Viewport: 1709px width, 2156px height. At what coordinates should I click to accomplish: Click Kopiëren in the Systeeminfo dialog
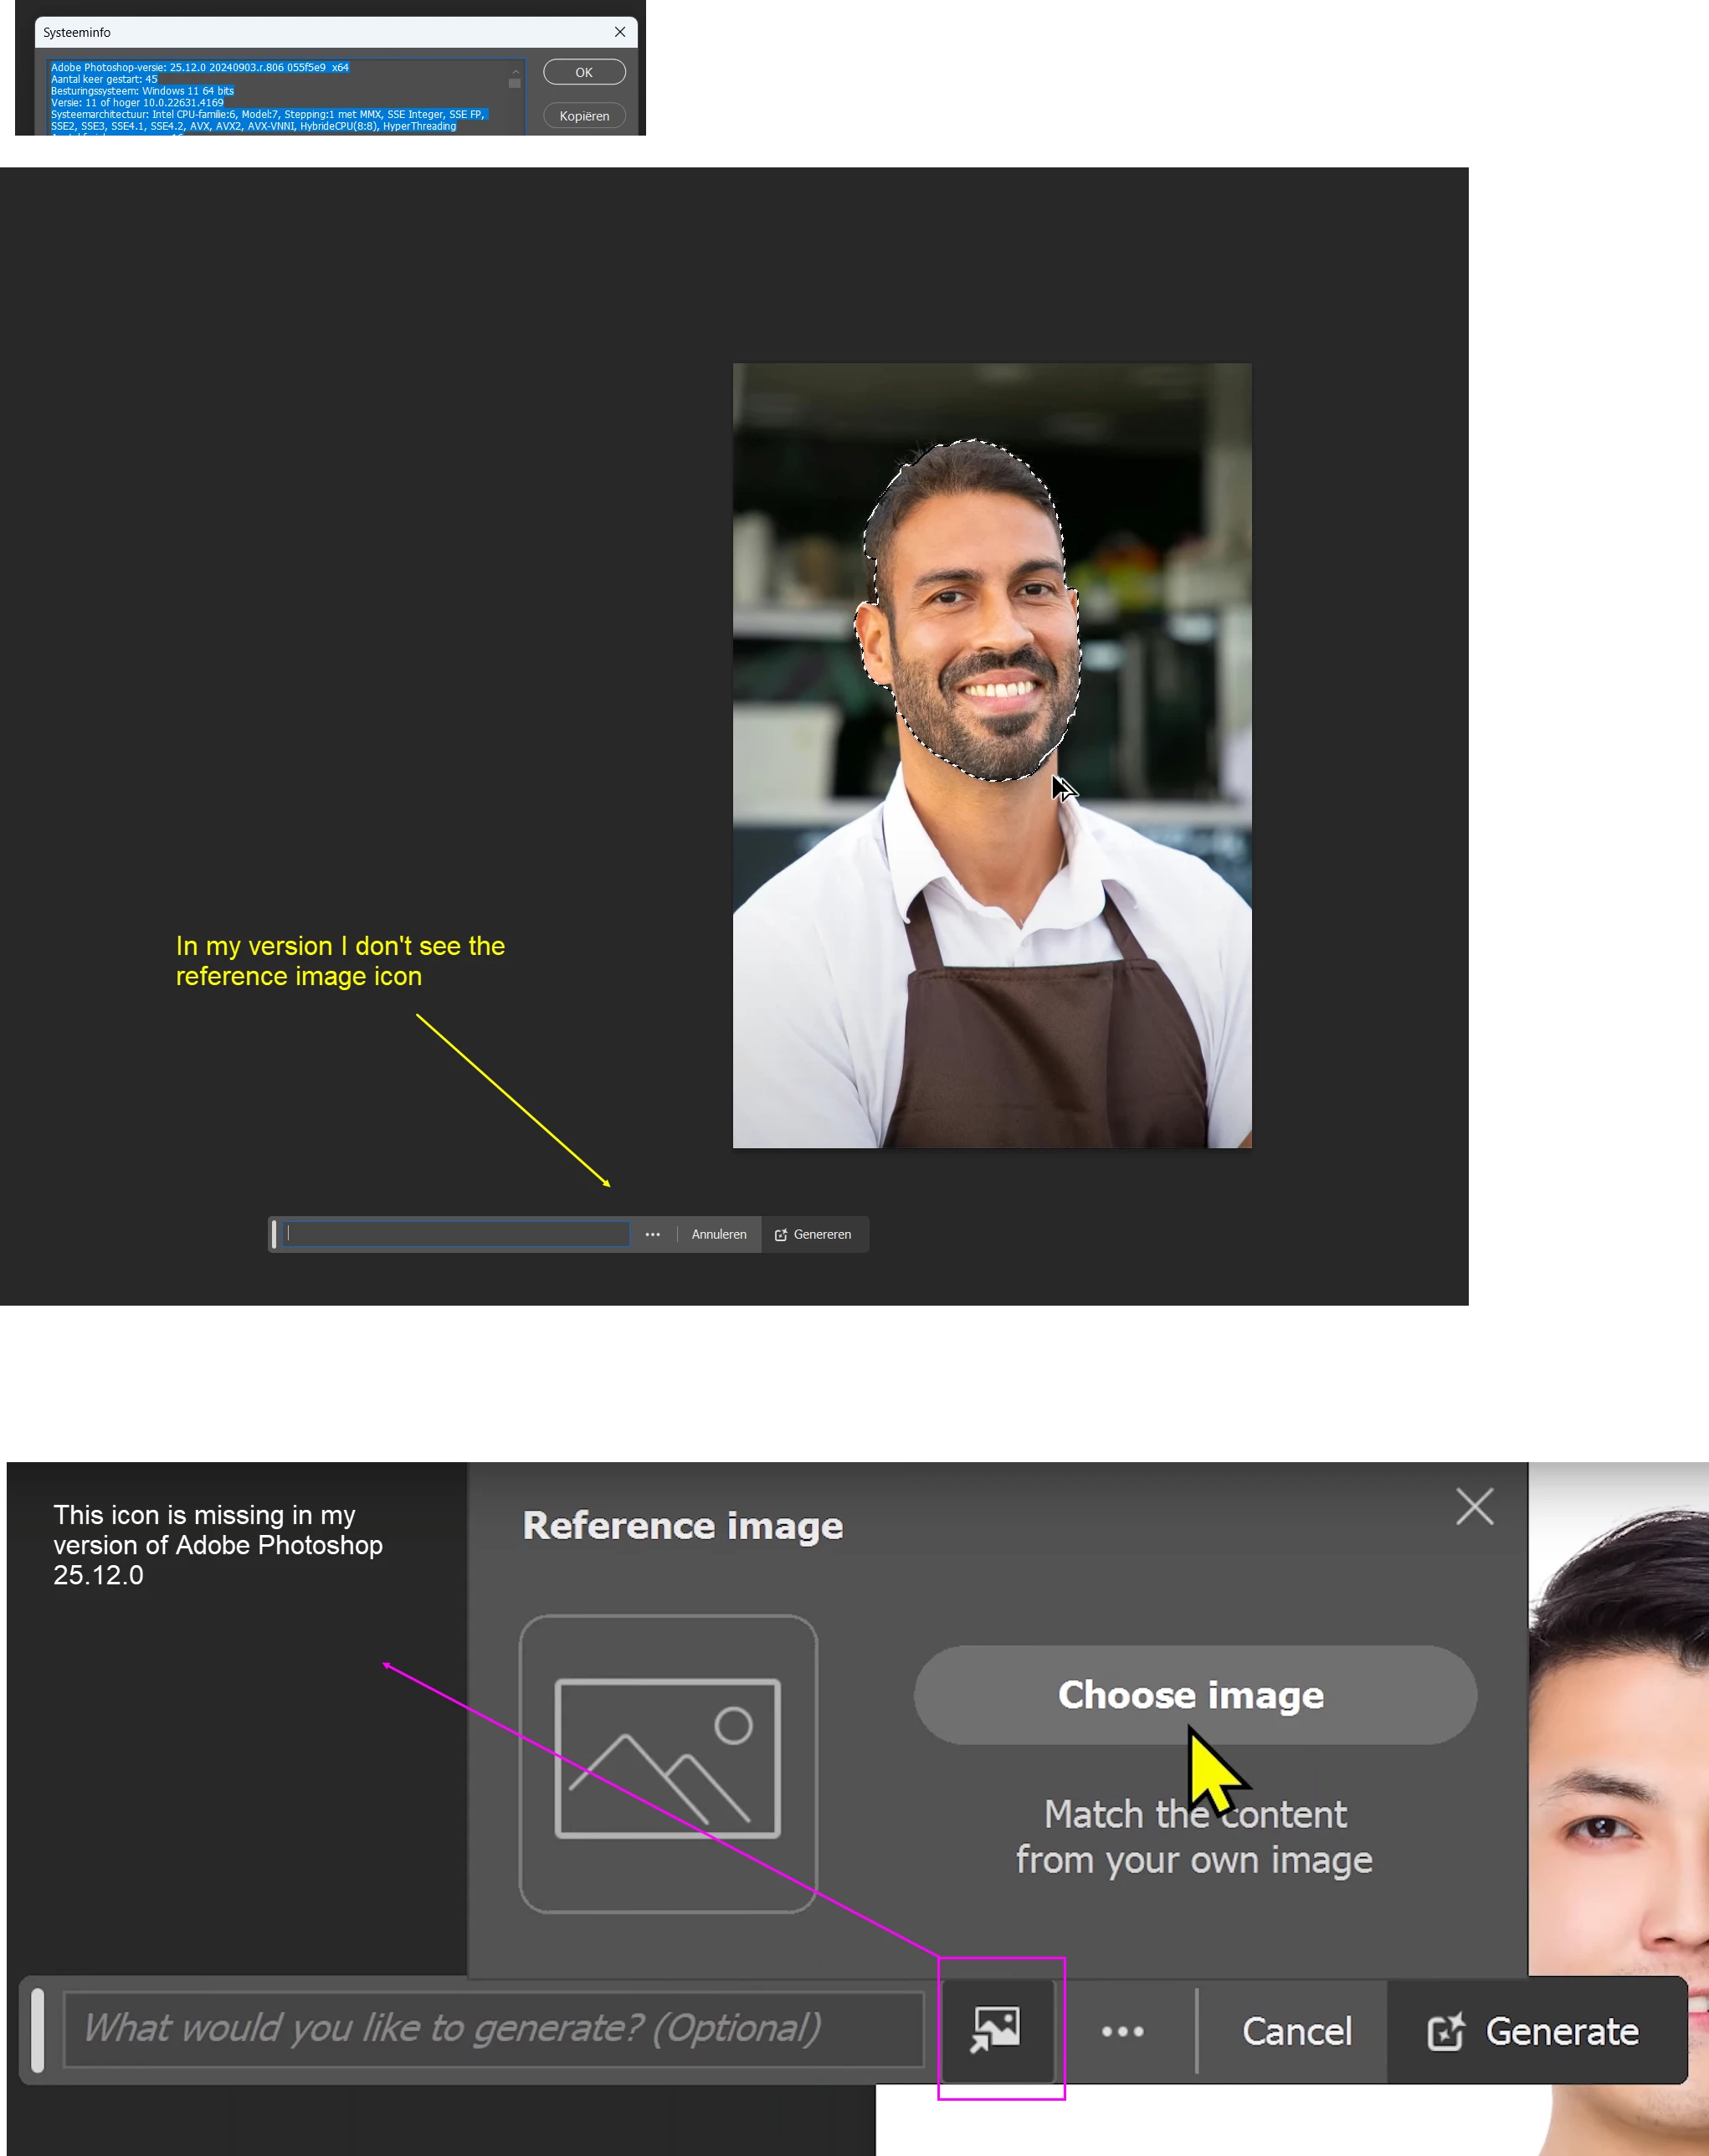coord(584,116)
